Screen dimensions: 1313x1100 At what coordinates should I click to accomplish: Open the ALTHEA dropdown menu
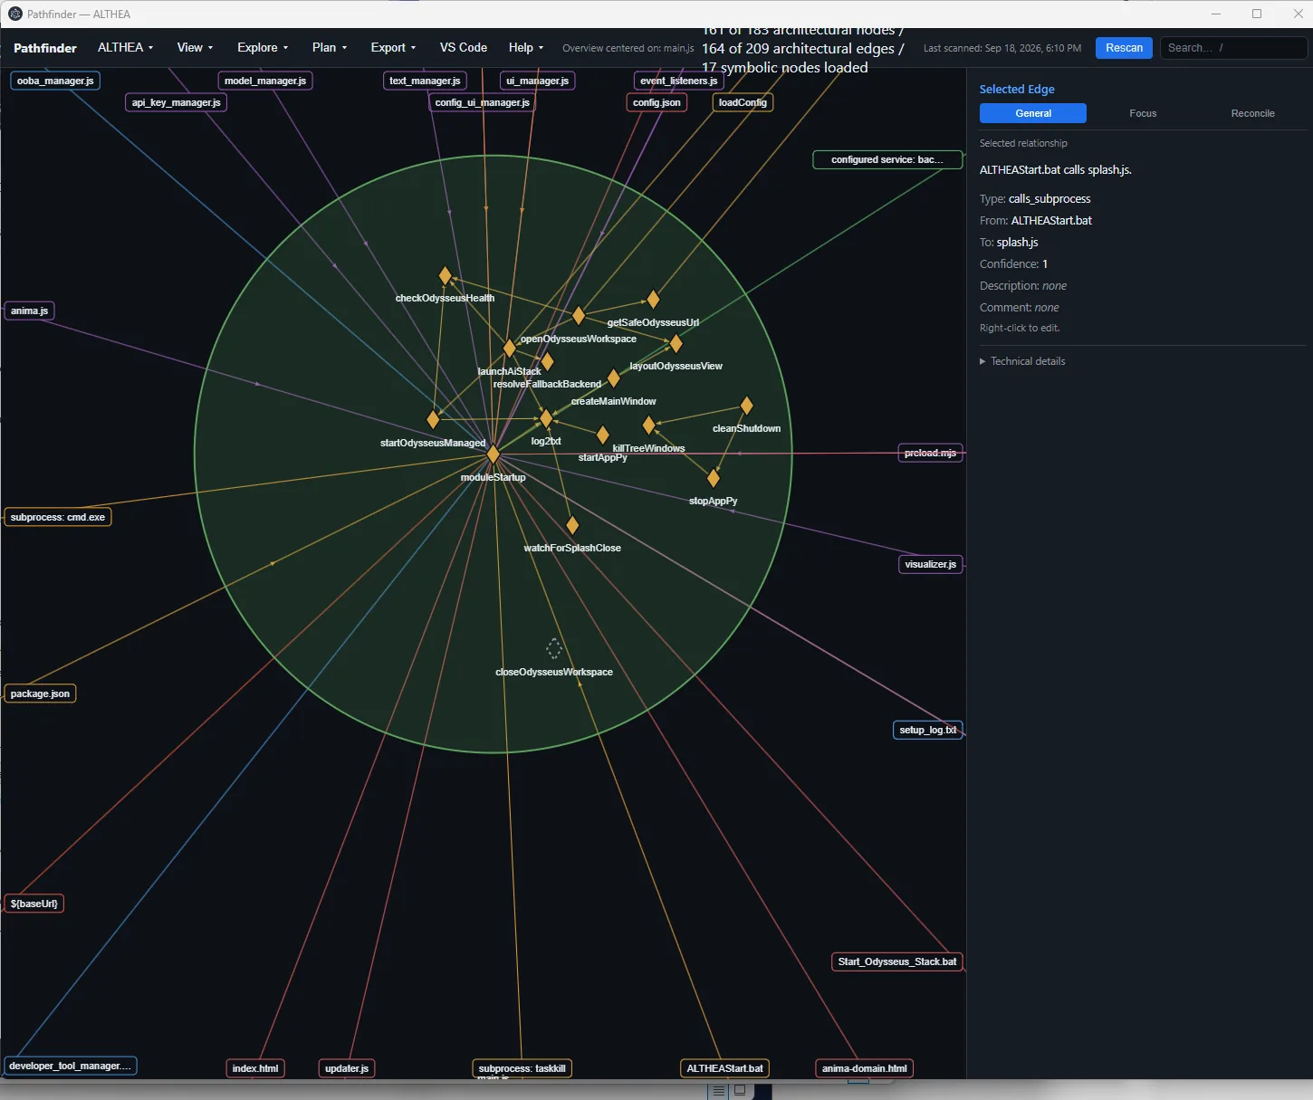click(126, 48)
